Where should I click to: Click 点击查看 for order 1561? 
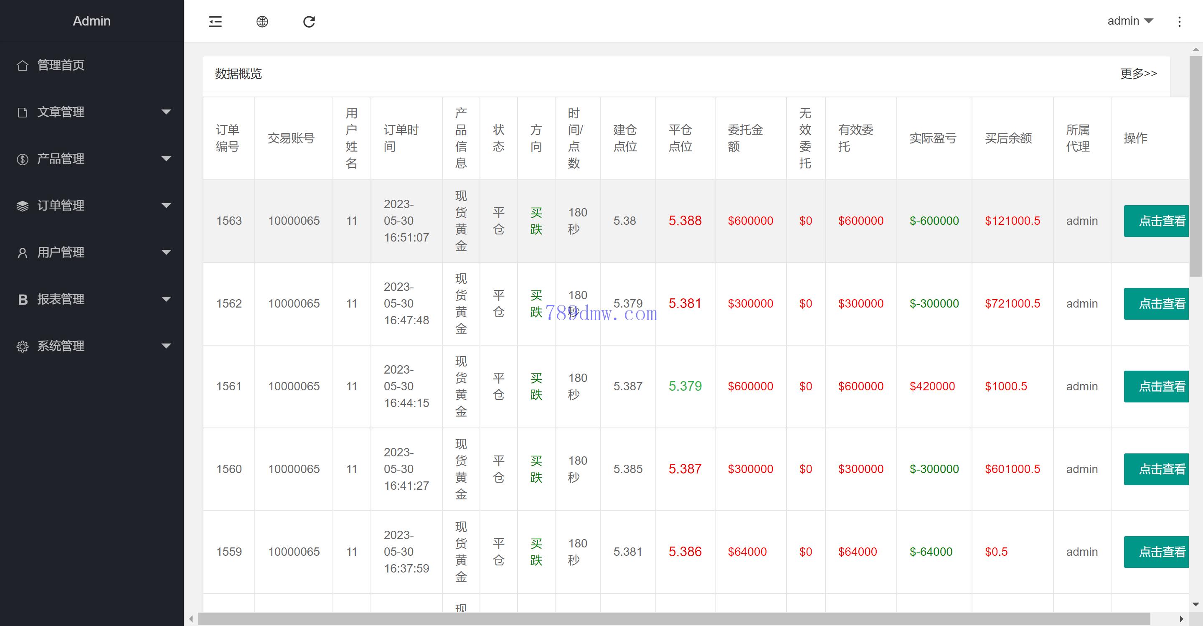tap(1156, 387)
